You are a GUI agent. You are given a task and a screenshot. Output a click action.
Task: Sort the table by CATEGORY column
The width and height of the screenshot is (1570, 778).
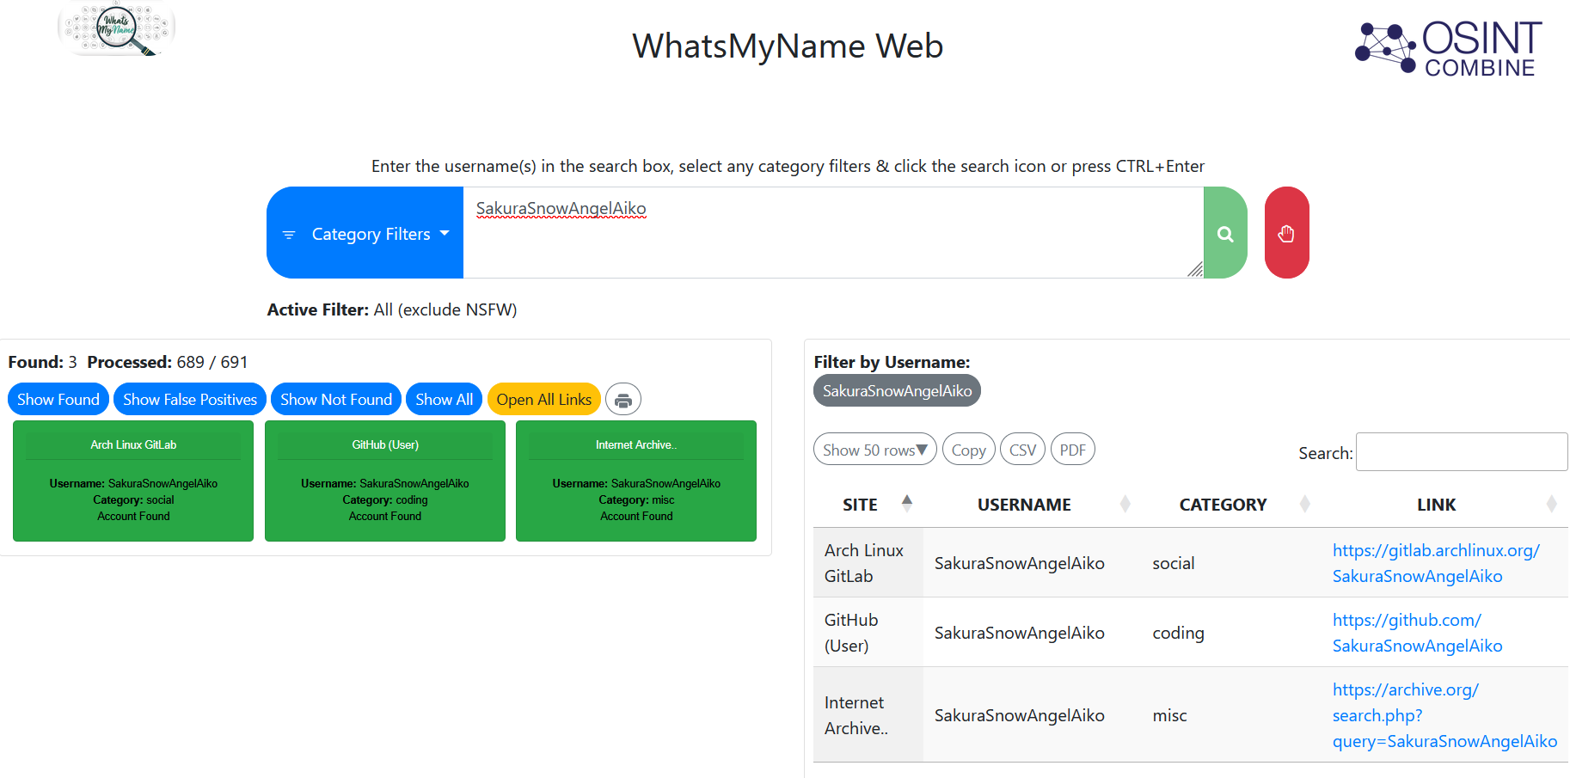1231,505
